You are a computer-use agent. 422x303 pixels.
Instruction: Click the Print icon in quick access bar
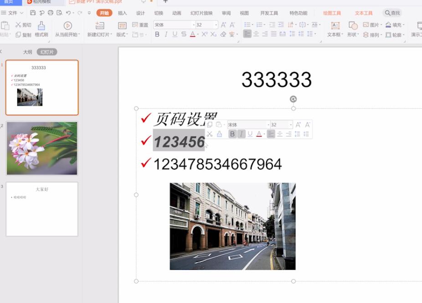[50, 13]
